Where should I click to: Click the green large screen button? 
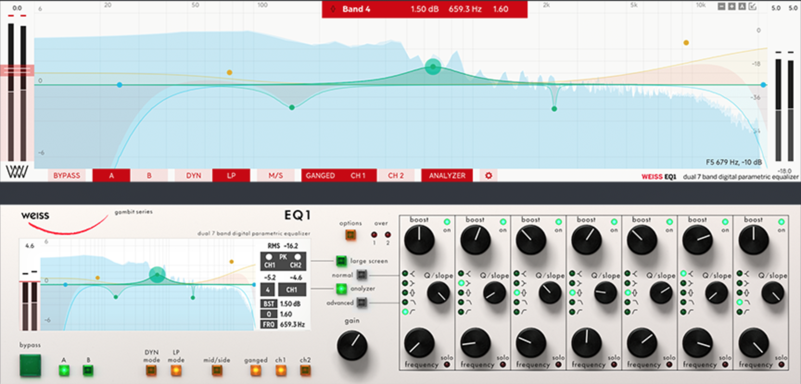click(x=341, y=261)
